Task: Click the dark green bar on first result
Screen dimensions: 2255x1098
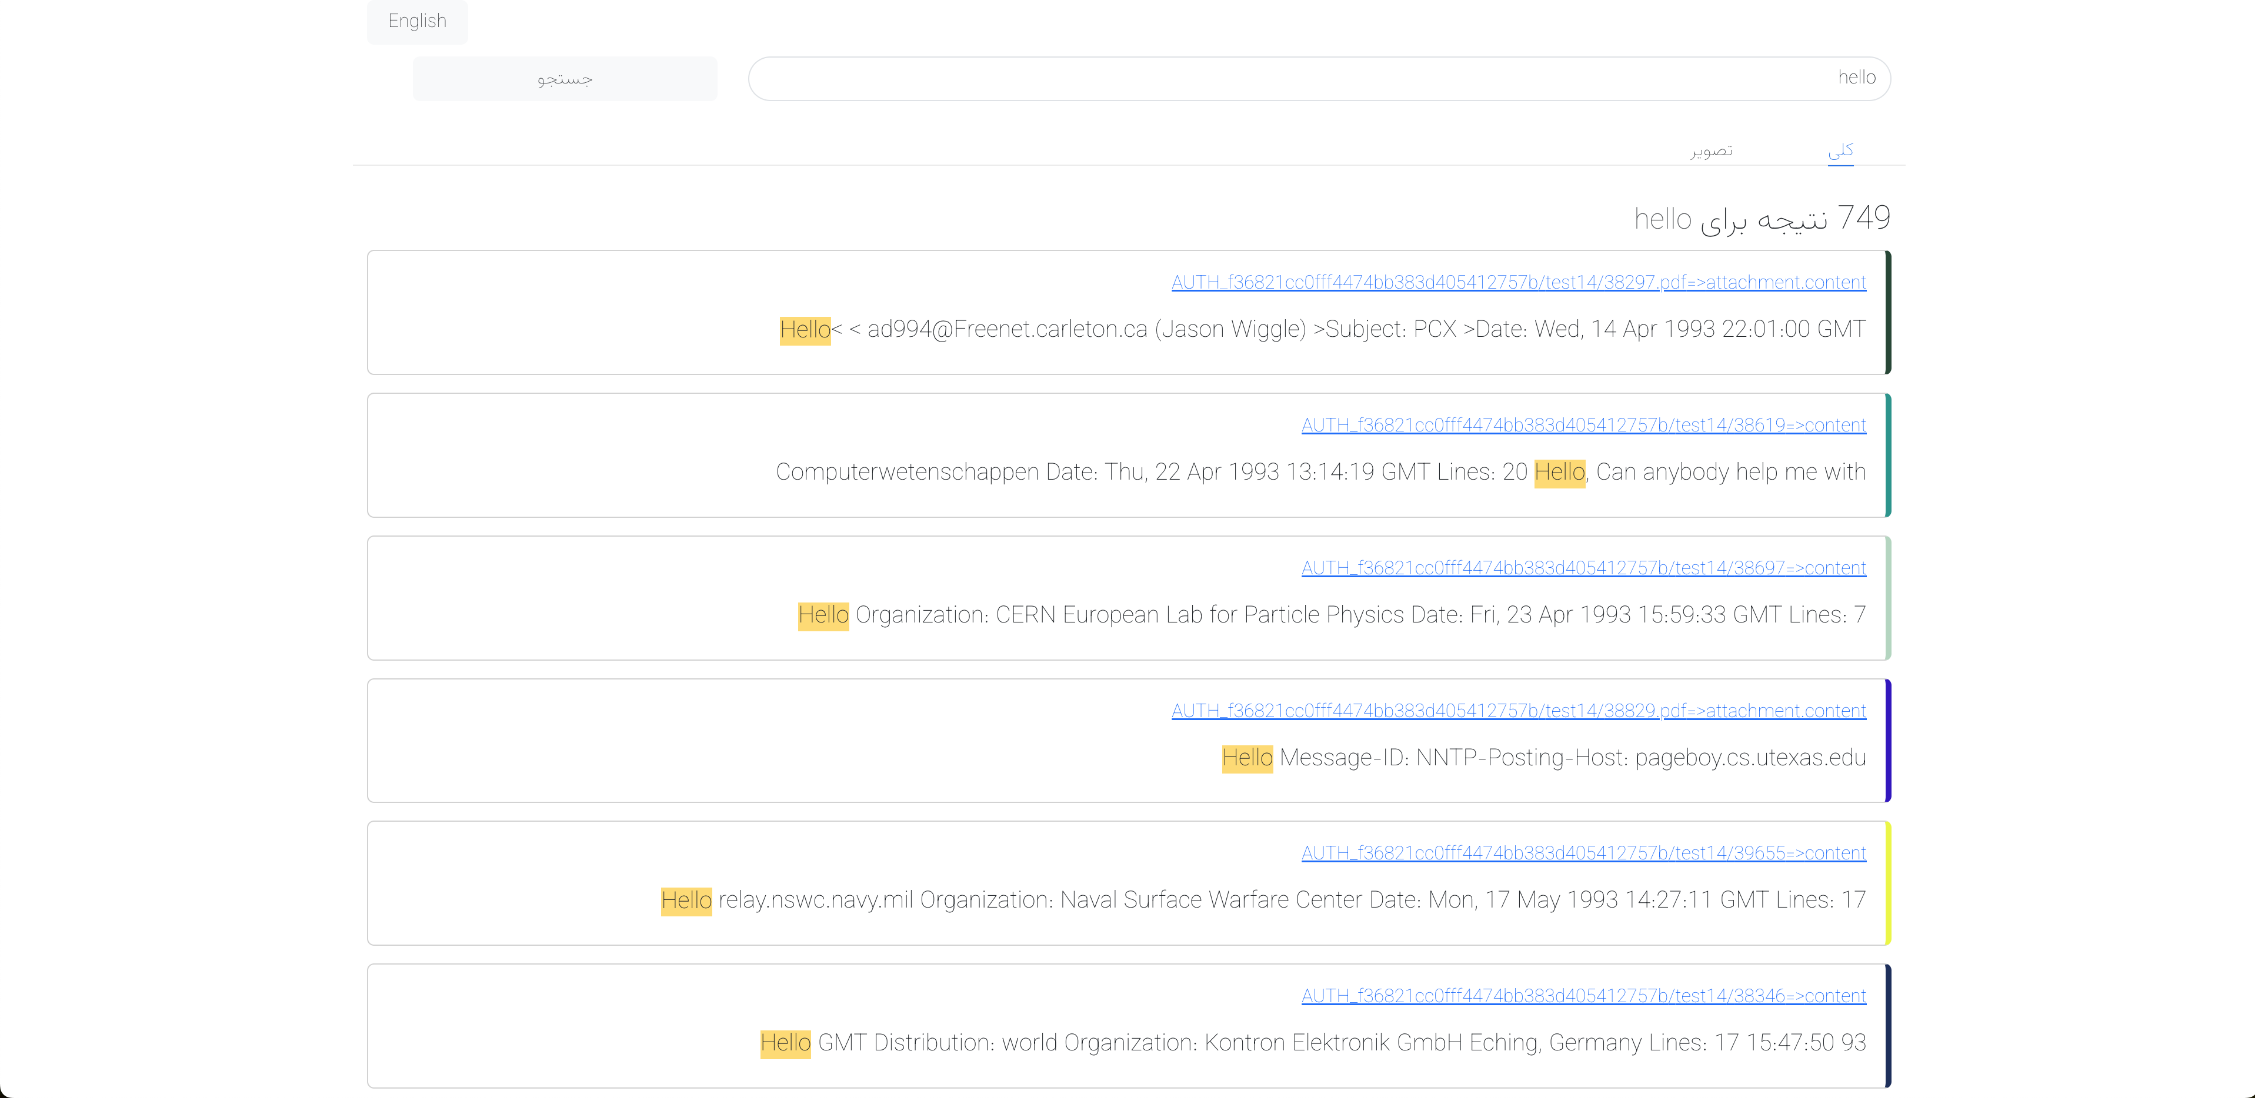Action: click(x=1887, y=312)
